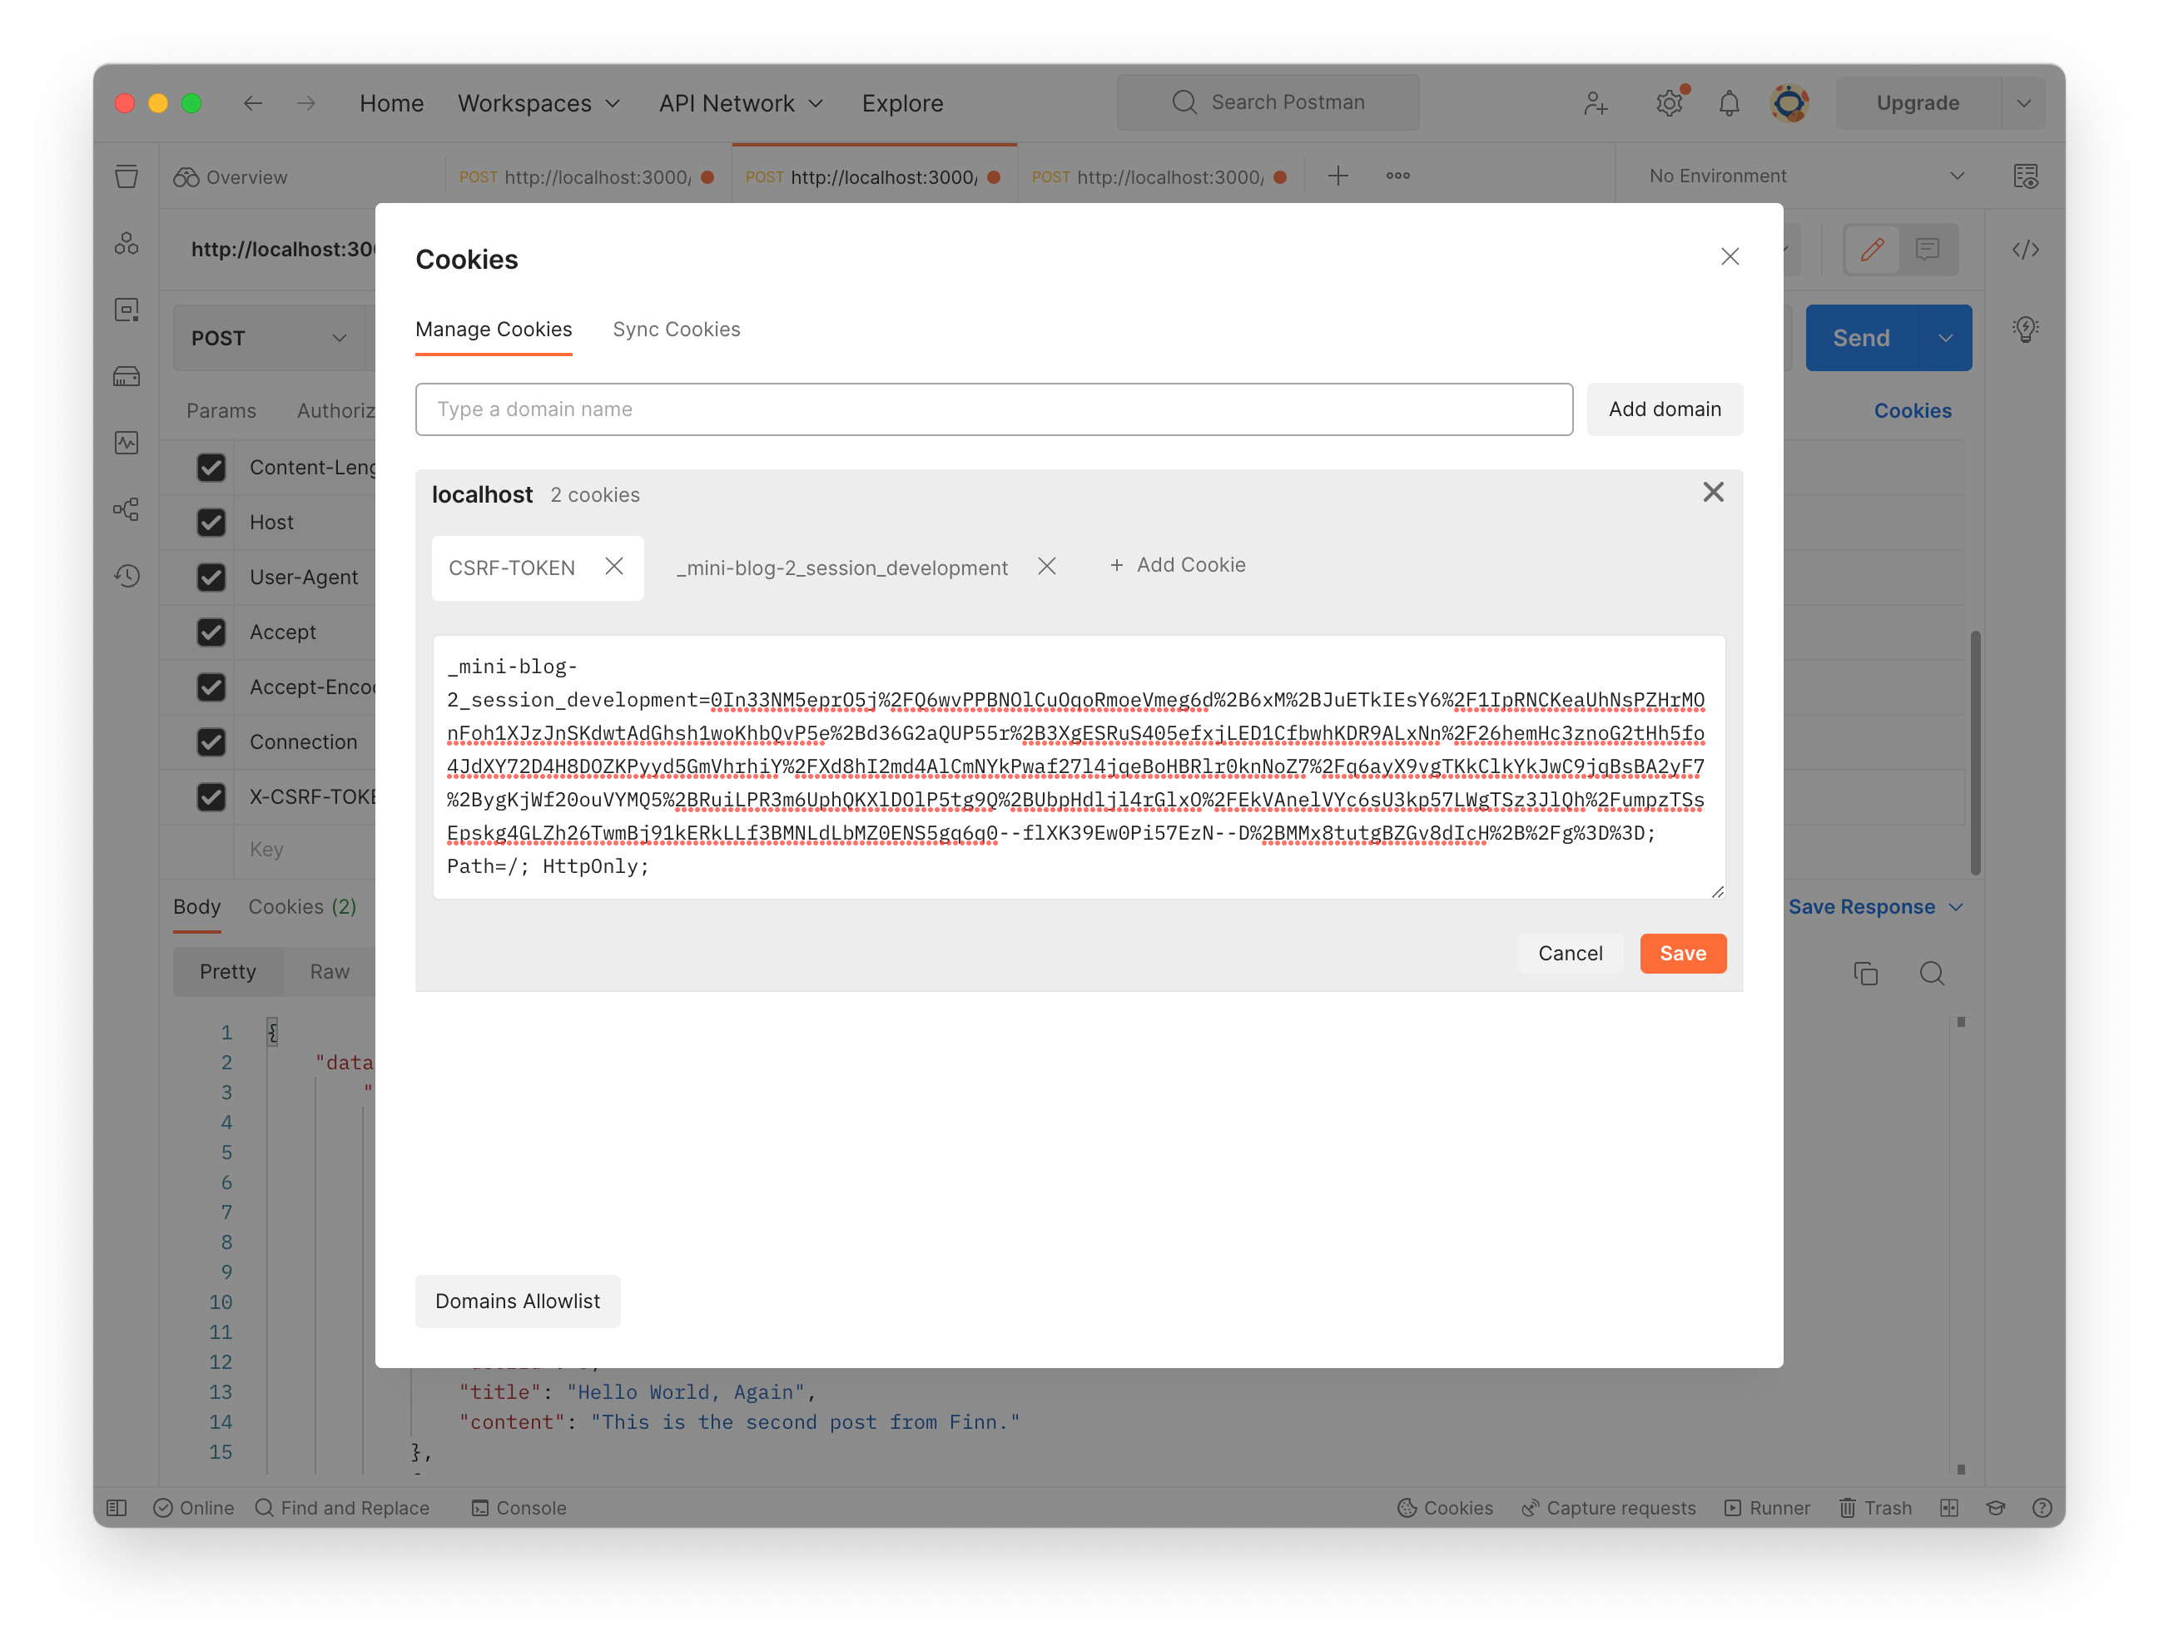Viewport: 2159px width, 1651px height.
Task: Toggle the Accept header checkbox
Action: tap(211, 632)
